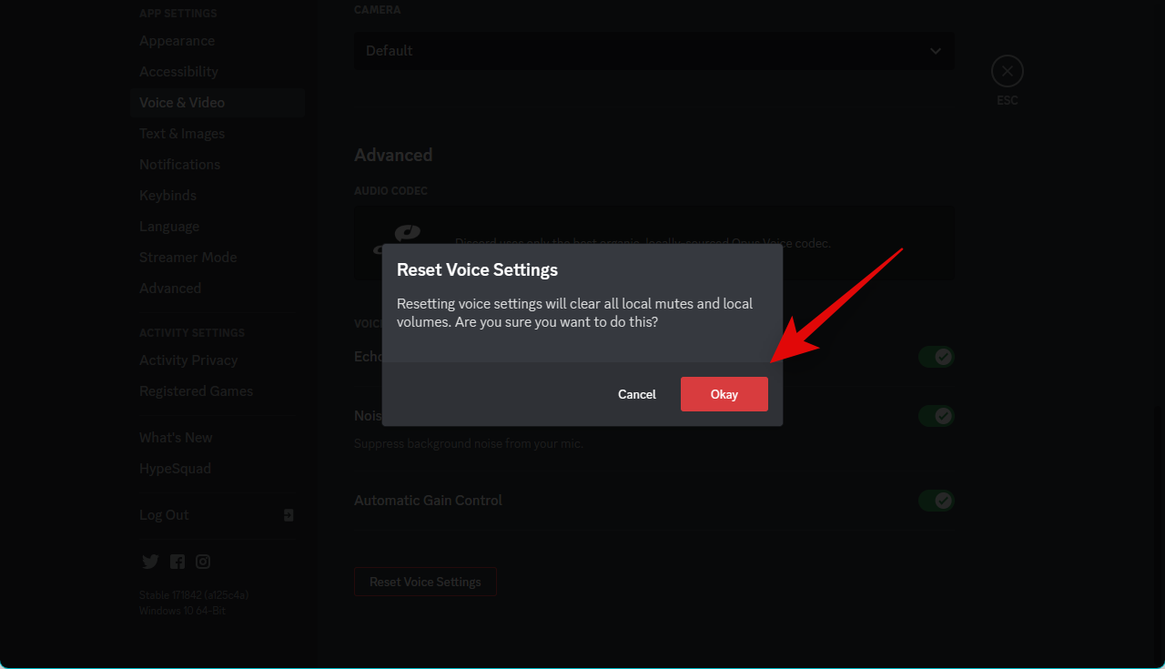Viewport: 1165px width, 669px height.
Task: Cancel the Reset Voice Settings dialog
Action: coord(636,394)
